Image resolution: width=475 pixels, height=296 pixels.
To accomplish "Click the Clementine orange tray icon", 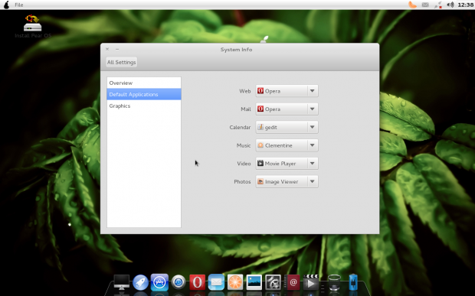I will point(412,5).
